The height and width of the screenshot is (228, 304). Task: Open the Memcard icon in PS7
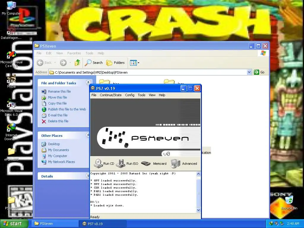(x=145, y=164)
